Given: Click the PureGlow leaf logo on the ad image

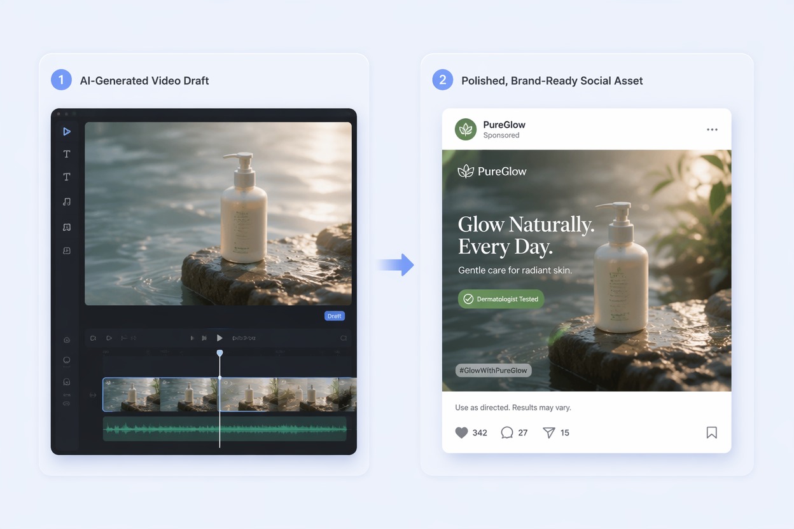Looking at the screenshot, I should tap(492, 171).
